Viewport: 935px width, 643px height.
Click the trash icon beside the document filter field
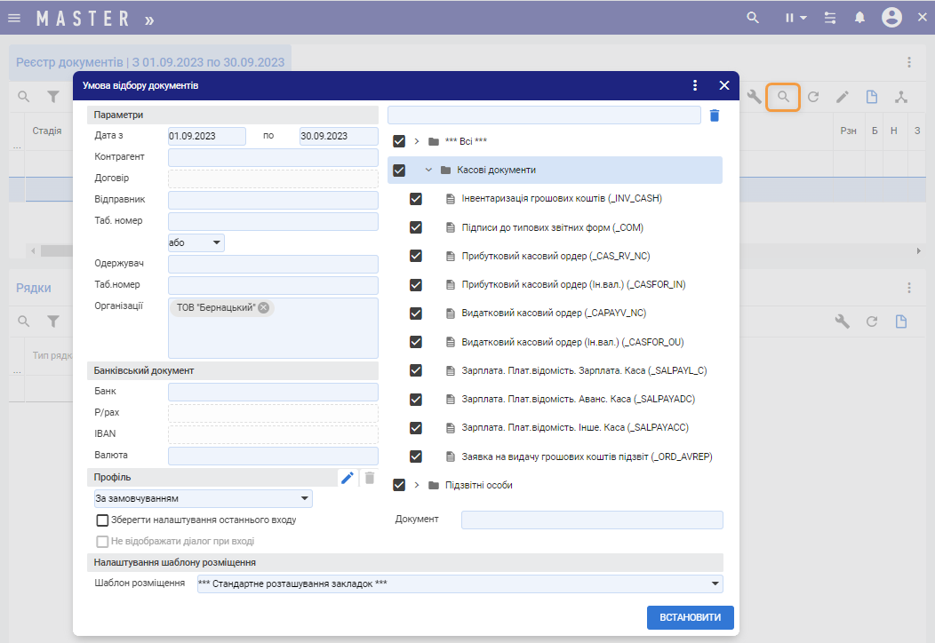click(x=715, y=115)
